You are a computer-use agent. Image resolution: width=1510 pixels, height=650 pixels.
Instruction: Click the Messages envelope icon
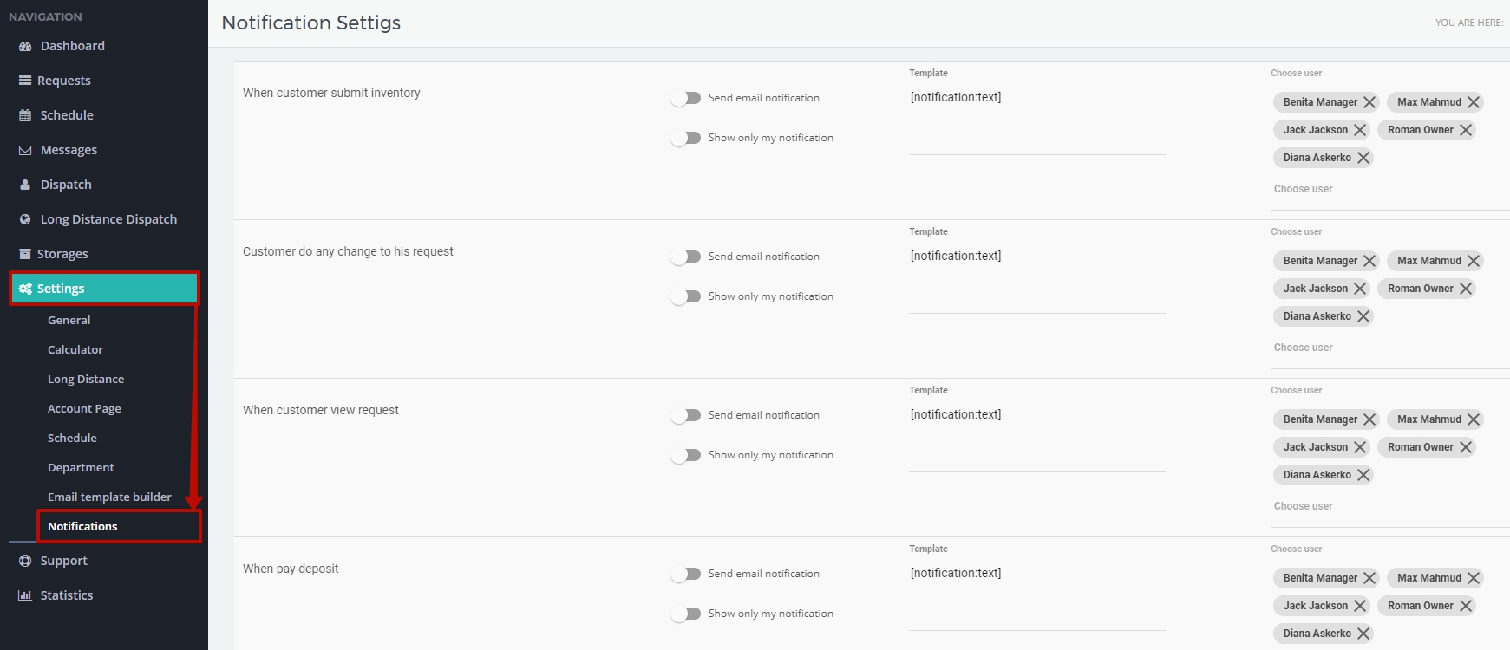pos(25,150)
